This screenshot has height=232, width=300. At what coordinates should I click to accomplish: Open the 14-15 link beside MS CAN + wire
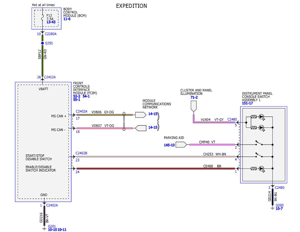[153, 114]
